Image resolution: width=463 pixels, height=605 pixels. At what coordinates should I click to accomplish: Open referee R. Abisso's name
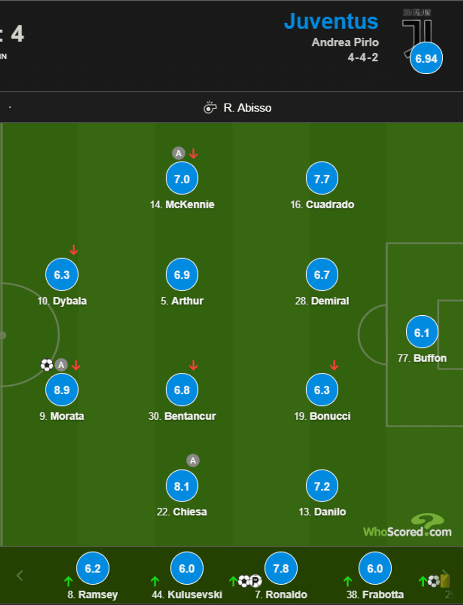[x=248, y=108]
